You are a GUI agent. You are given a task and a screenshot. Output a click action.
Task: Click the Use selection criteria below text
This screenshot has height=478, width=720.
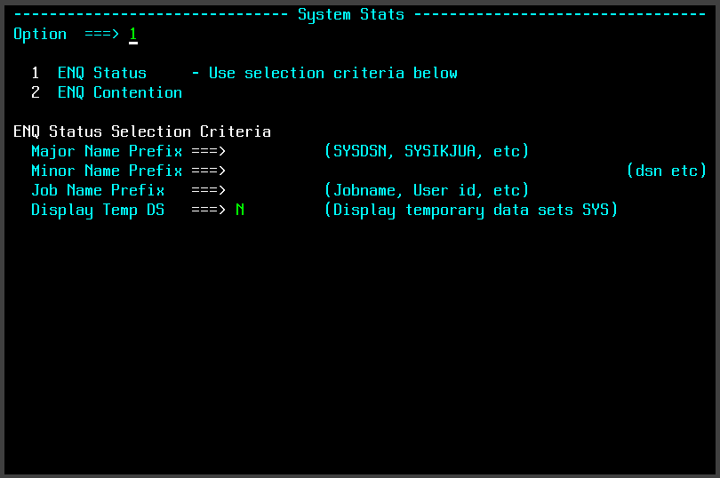pyautogui.click(x=333, y=73)
